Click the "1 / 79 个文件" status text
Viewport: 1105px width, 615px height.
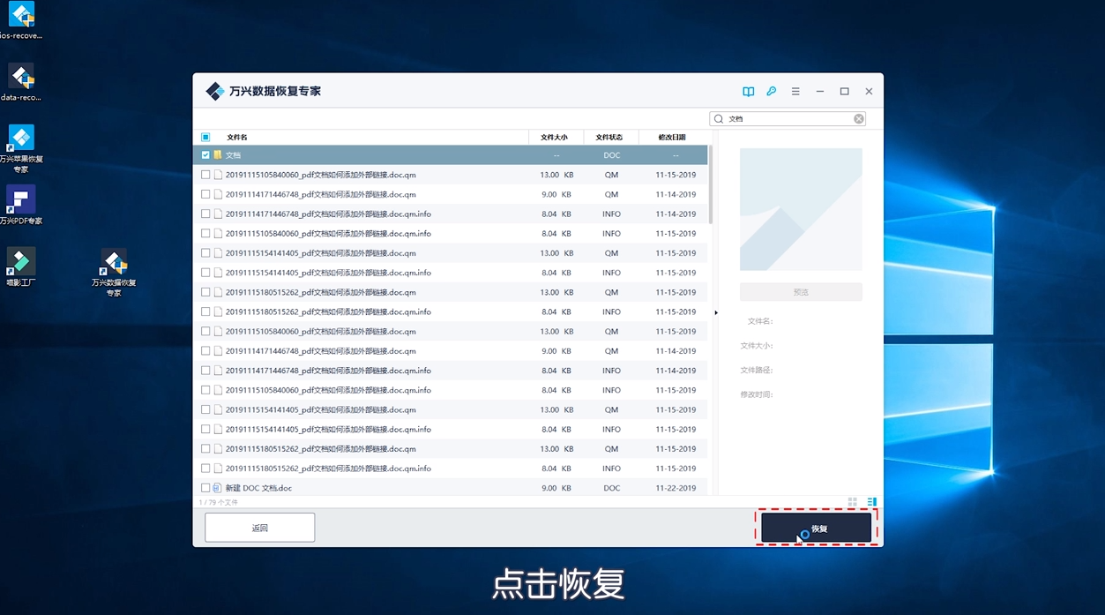[218, 502]
